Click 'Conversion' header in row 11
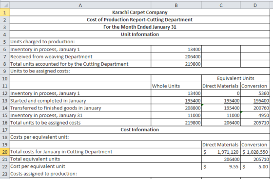Image resolution: width=273 pixels, height=179 pixels. (x=255, y=86)
